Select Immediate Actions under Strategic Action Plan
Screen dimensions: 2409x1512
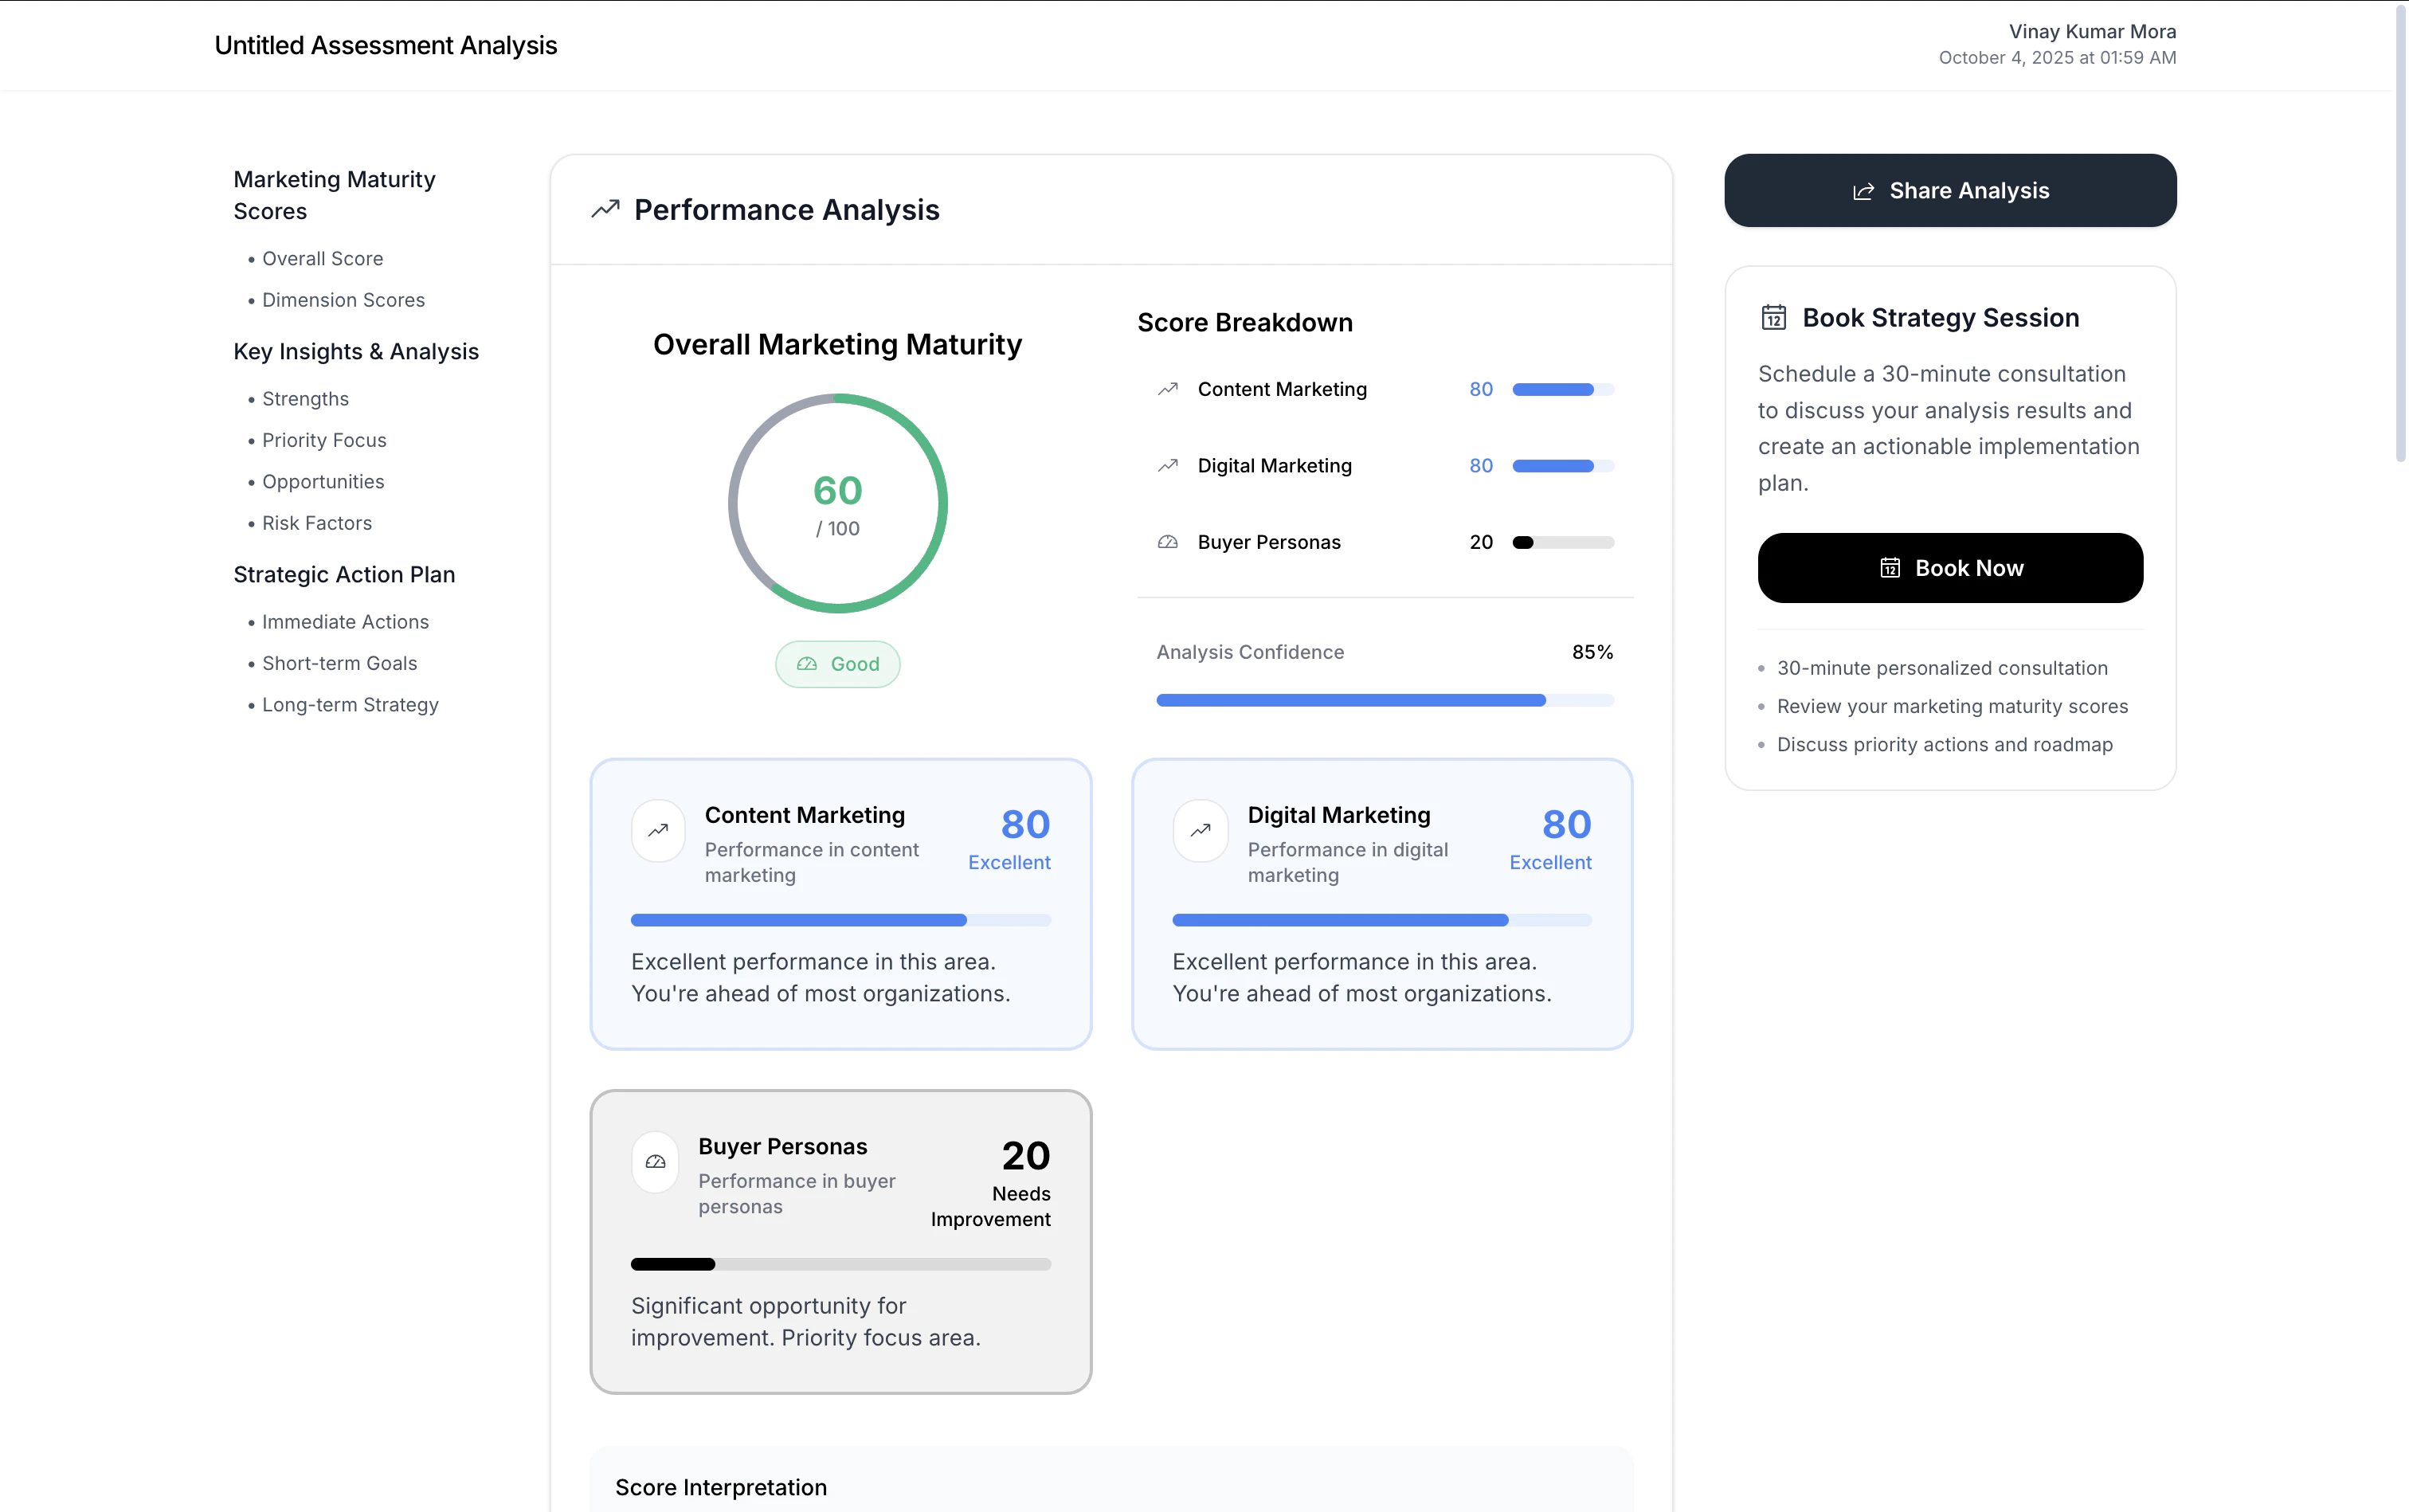click(x=345, y=621)
